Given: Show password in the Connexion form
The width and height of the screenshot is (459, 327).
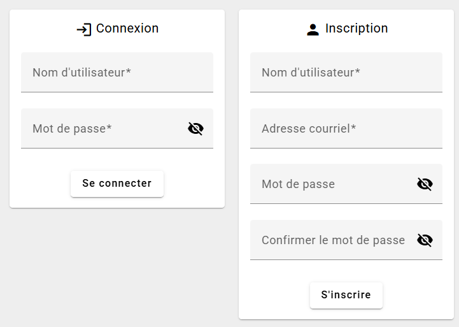Looking at the screenshot, I should click(x=196, y=129).
